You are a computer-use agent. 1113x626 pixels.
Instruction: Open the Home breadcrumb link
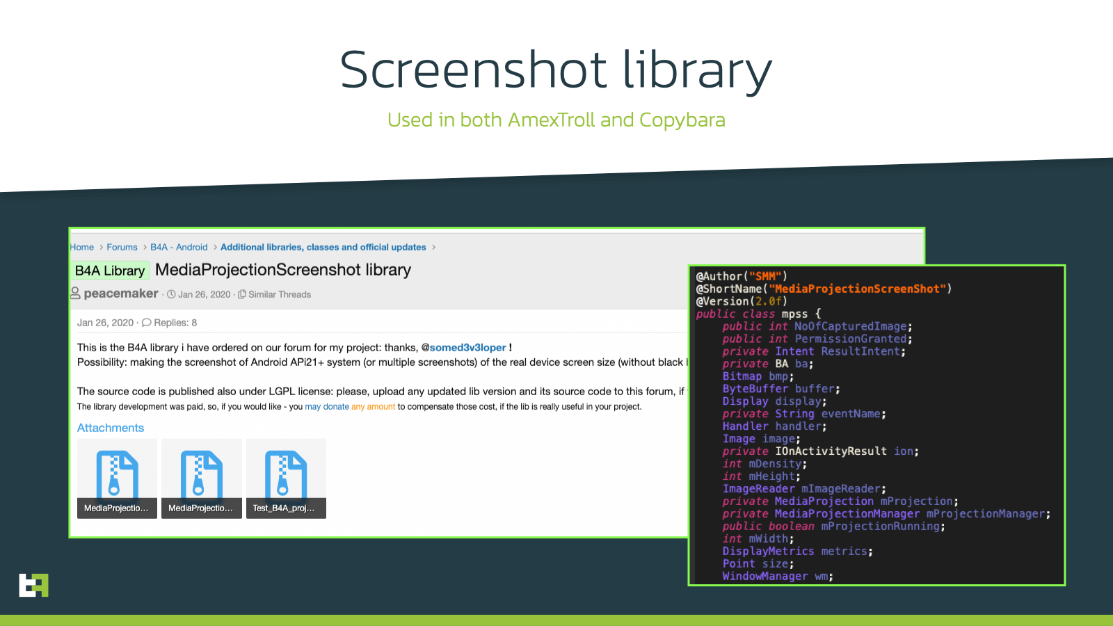[82, 247]
